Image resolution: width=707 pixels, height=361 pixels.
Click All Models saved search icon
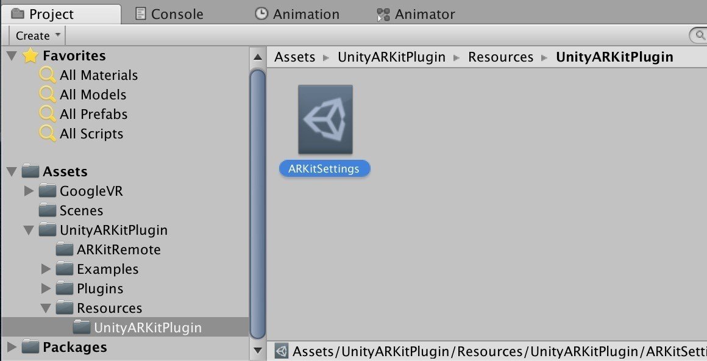pyautogui.click(x=48, y=95)
